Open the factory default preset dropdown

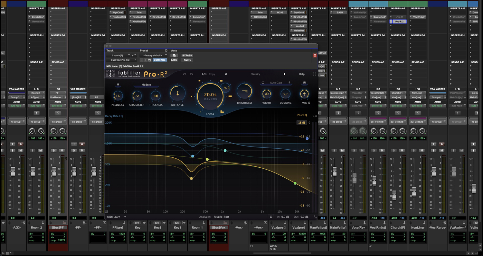154,56
